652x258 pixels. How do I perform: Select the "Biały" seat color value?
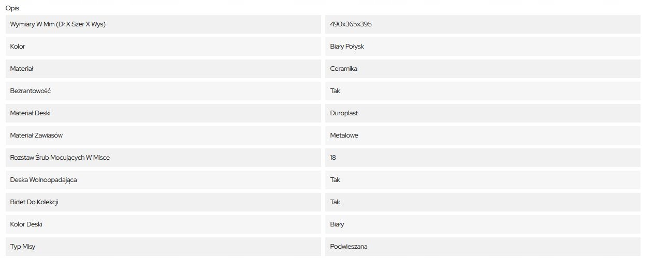pos(337,224)
